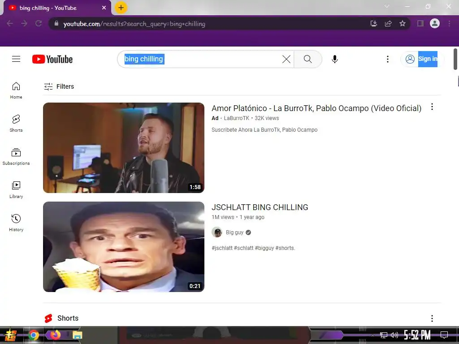This screenshot has height=344, width=459.
Task: Open a new browser tab
Action: coord(121,8)
